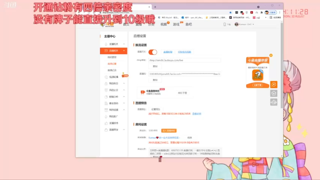Click the 直播码 stream key field
The height and width of the screenshot is (180, 320).
(184, 74)
